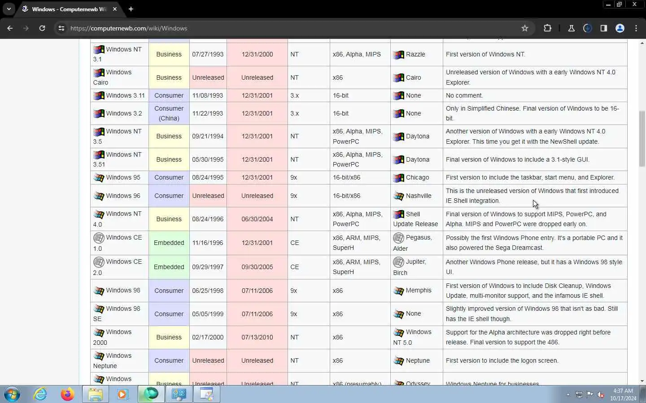Select the '09/30/2005' end date cell
Viewport: 646px width, 403px height.
[x=257, y=267]
